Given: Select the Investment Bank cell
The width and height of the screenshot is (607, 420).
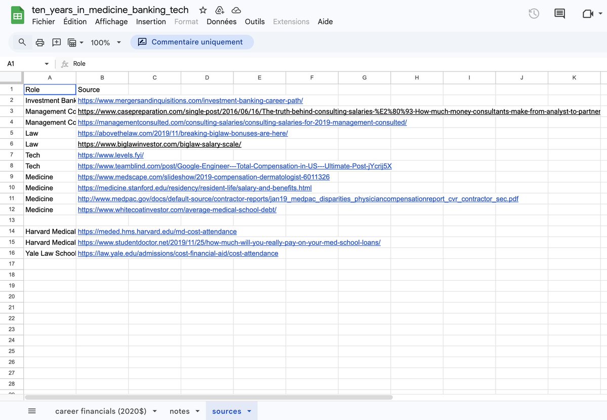Looking at the screenshot, I should pyautogui.click(x=50, y=101).
